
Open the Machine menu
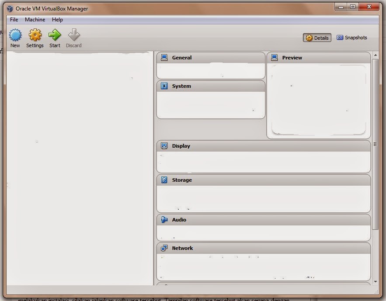pyautogui.click(x=35, y=19)
